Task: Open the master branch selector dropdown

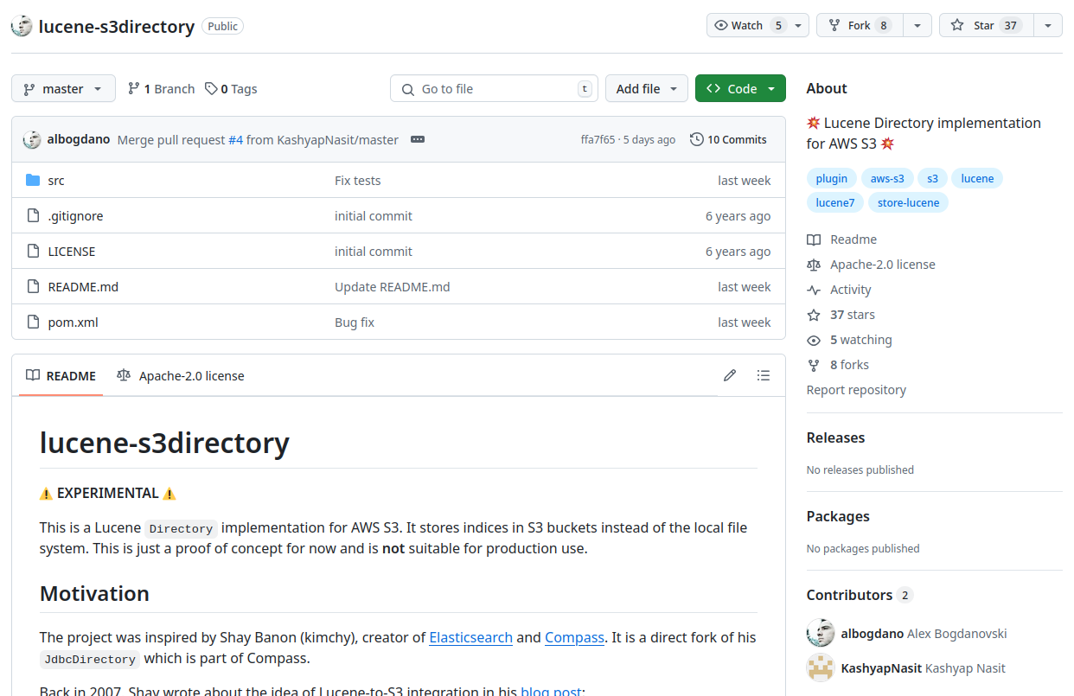Action: click(x=63, y=88)
